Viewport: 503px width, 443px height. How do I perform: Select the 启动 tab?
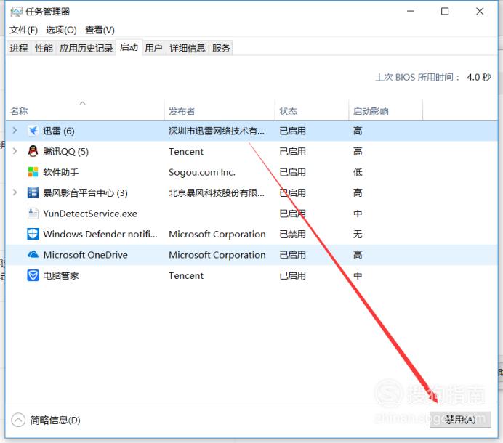[129, 47]
